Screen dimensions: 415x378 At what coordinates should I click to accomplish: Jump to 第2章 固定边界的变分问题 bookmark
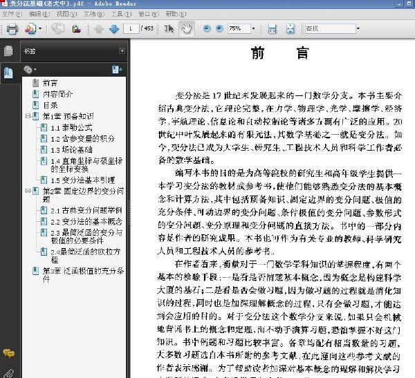pos(83,195)
